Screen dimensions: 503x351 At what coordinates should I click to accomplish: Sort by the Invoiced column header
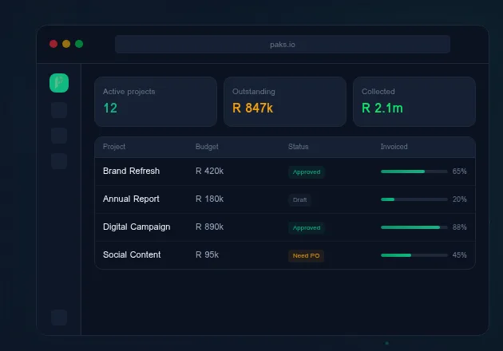[394, 147]
